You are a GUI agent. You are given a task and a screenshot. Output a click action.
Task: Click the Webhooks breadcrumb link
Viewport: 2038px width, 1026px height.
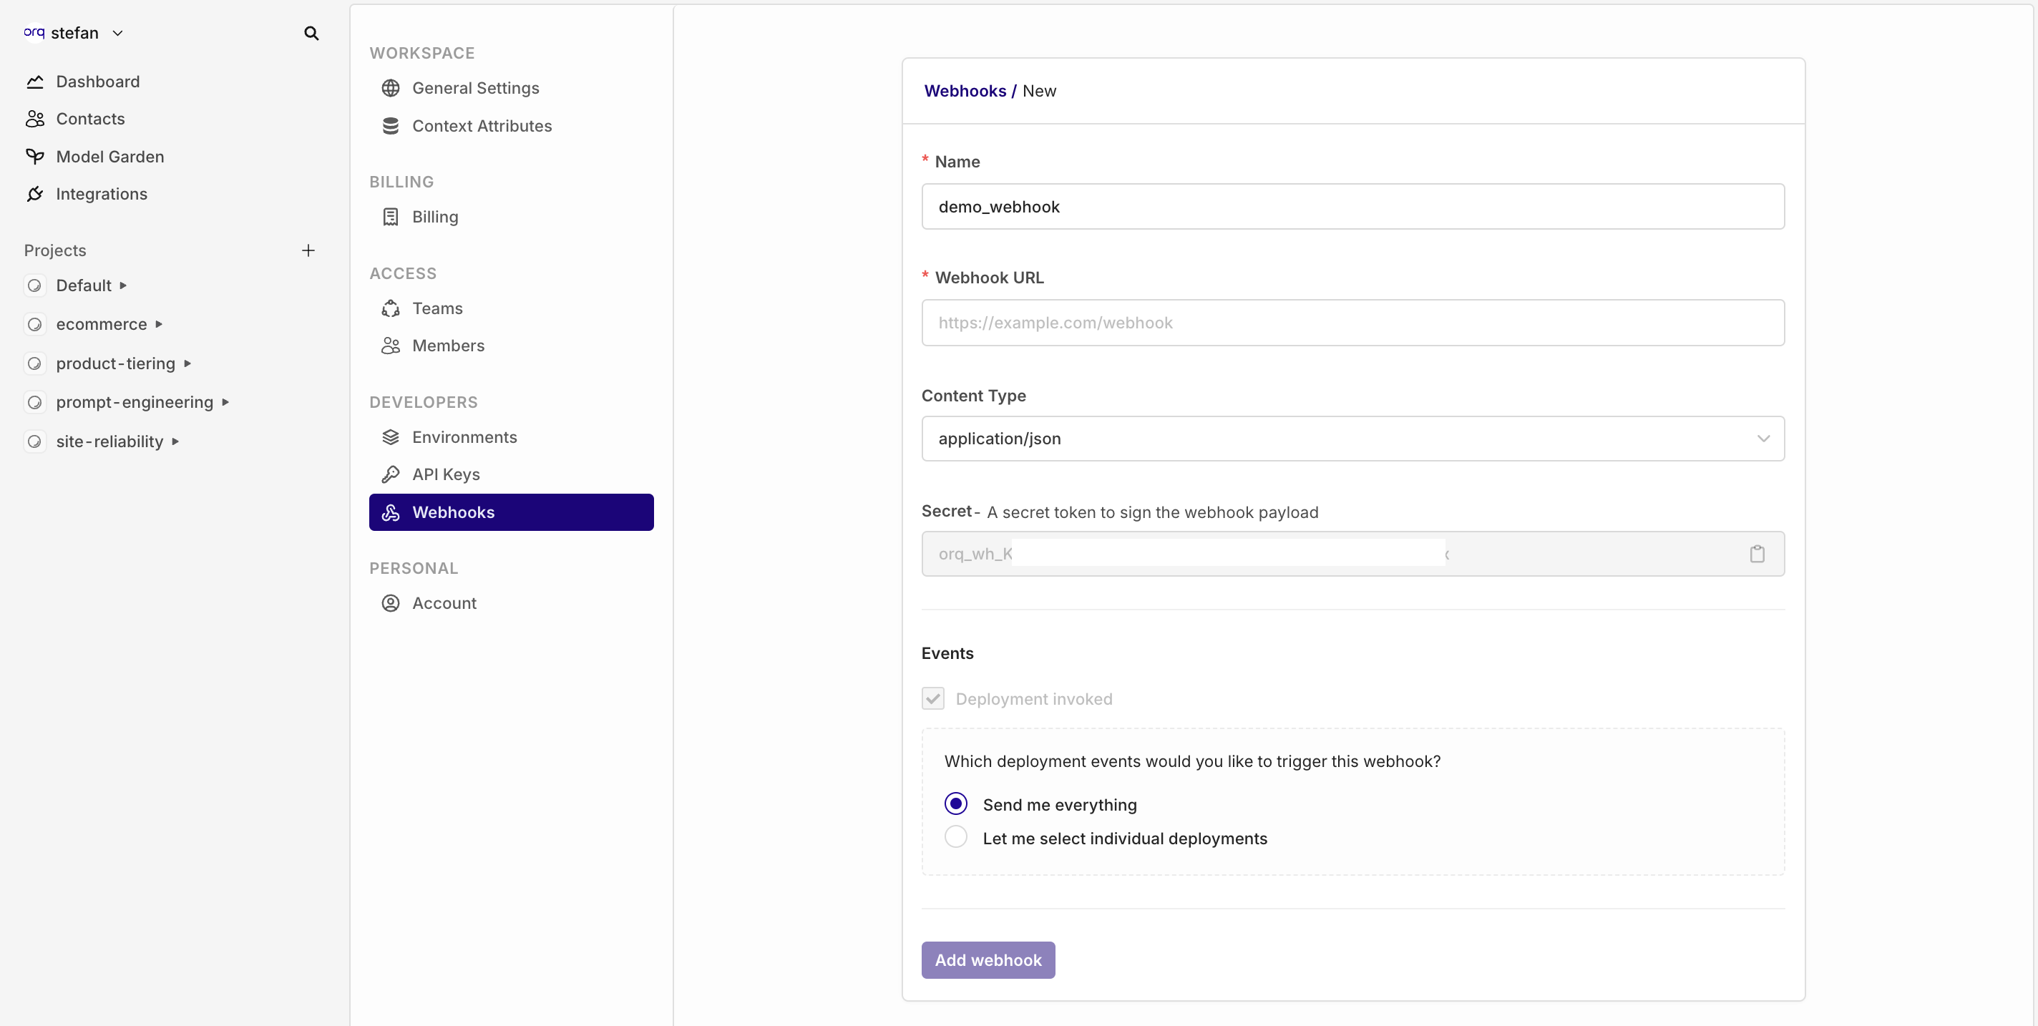pos(965,91)
